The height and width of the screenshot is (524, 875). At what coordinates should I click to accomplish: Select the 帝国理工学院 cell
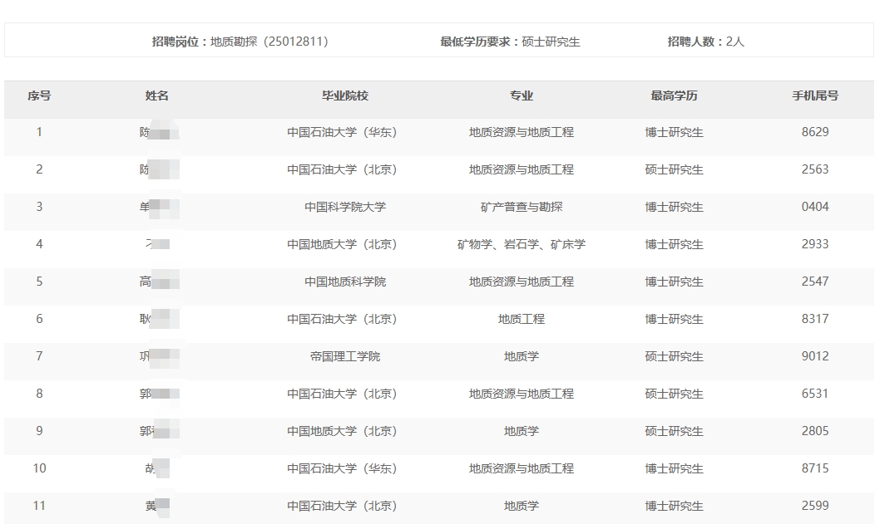tap(344, 356)
